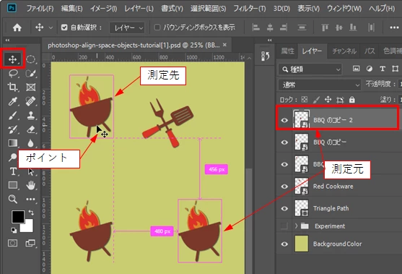Hide the Red Cookware layer
The height and width of the screenshot is (274, 402).
[x=284, y=187]
